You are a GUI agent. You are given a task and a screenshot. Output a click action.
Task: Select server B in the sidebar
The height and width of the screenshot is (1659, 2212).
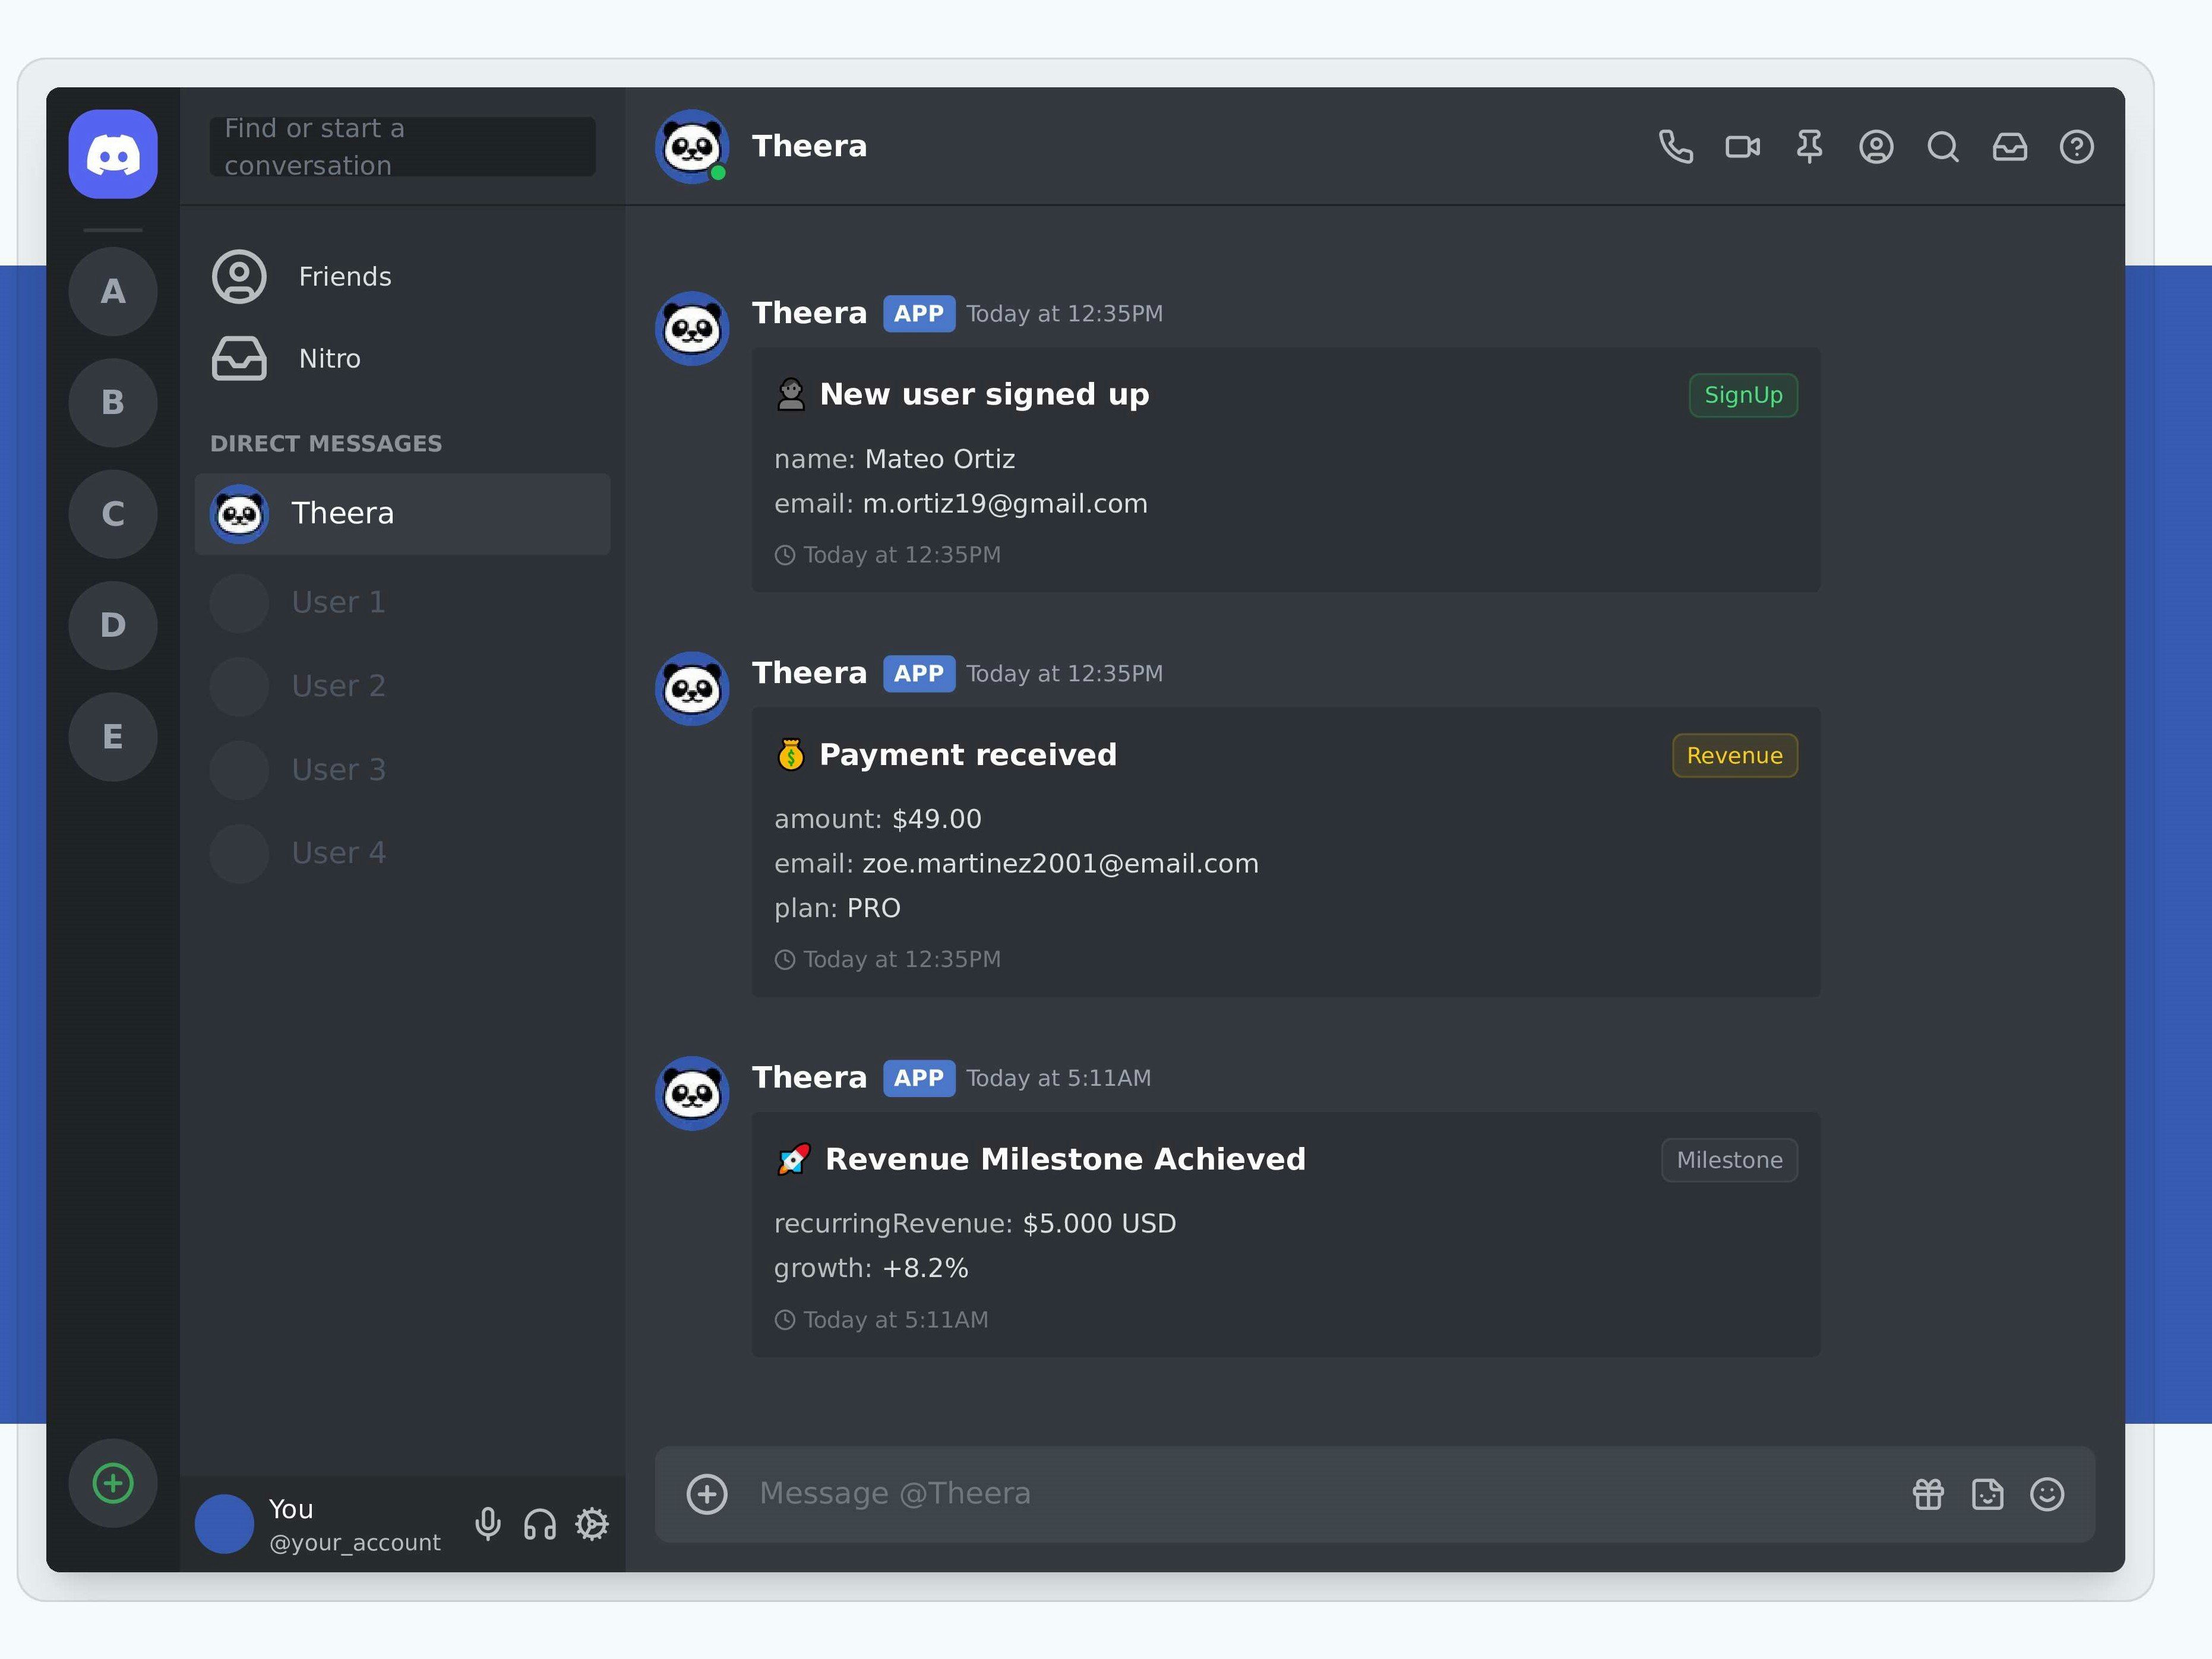[x=113, y=402]
